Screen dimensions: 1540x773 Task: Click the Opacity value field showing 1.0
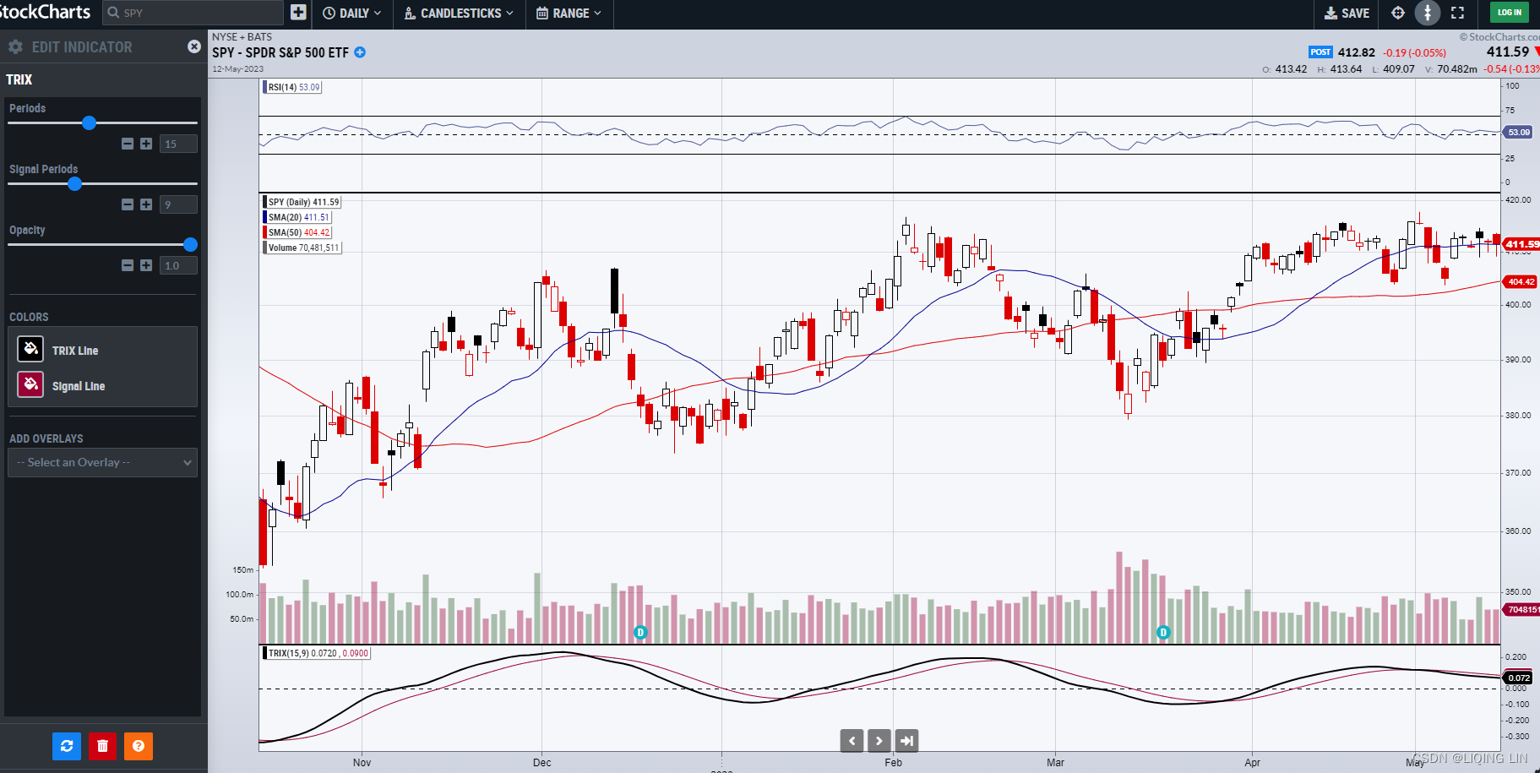[178, 265]
